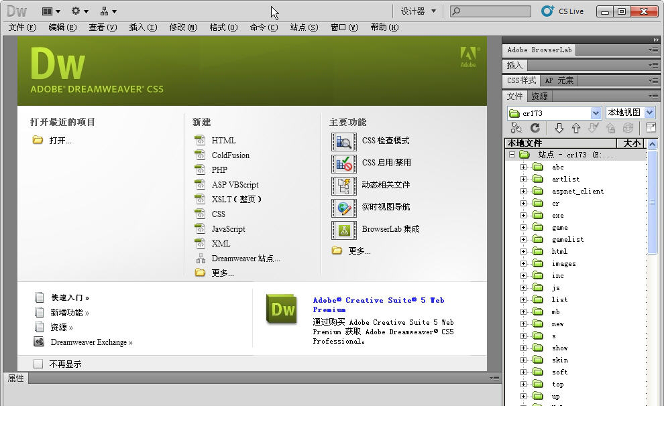Select the gamelist folder
This screenshot has width=664, height=422.
tap(567, 239)
